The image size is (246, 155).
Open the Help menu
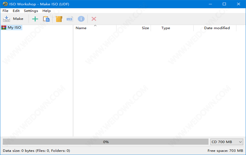[46, 11]
